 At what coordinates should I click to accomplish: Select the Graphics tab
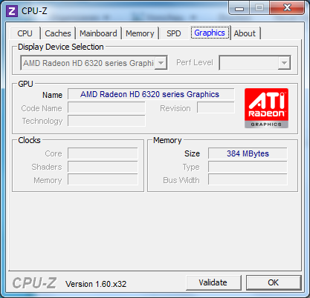[210, 33]
